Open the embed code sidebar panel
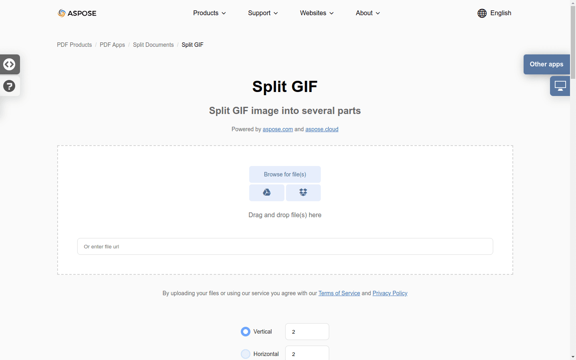 pos(10,64)
